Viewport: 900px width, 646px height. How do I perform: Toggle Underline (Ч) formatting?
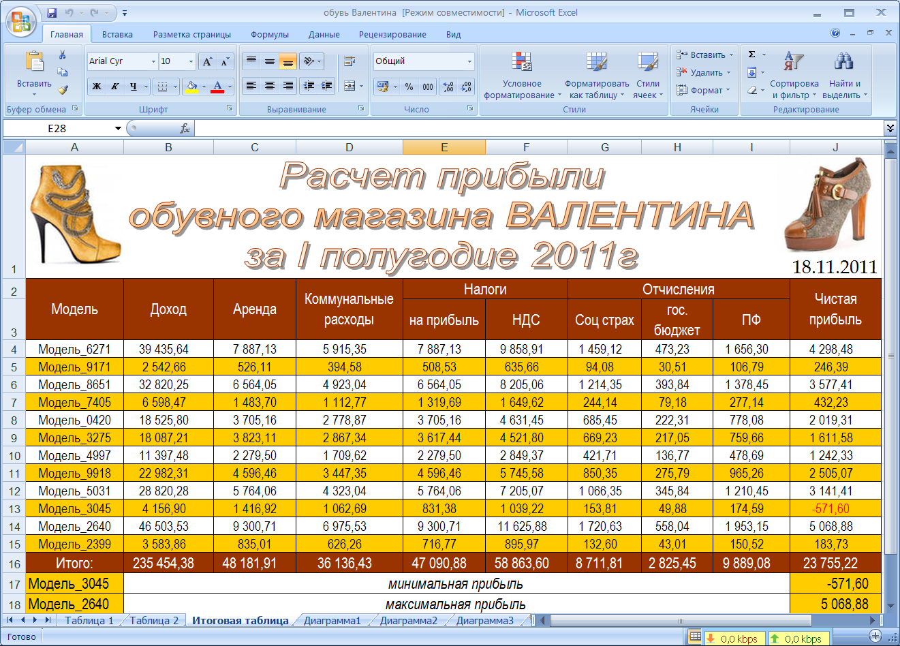pos(134,87)
